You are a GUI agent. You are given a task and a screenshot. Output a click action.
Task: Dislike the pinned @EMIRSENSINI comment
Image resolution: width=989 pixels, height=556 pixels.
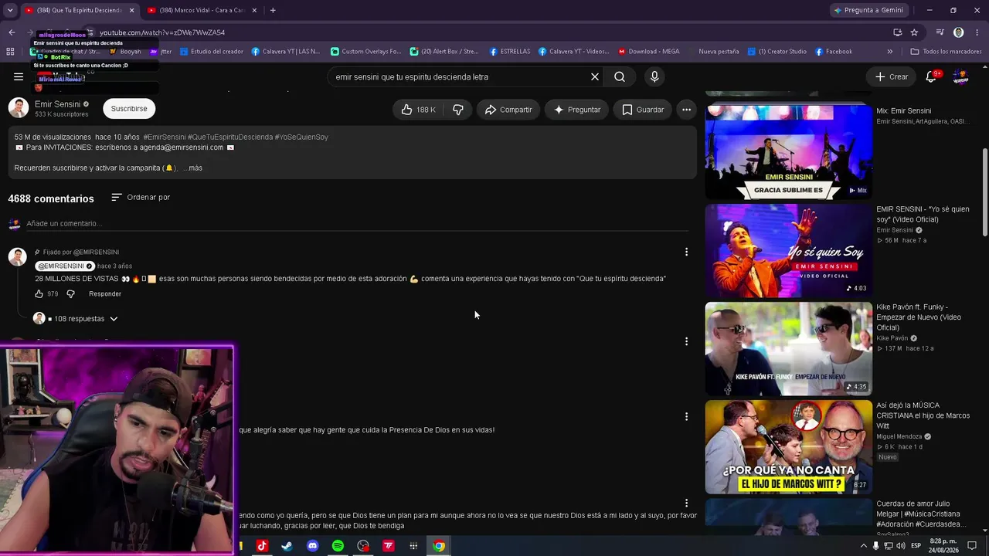click(x=70, y=294)
